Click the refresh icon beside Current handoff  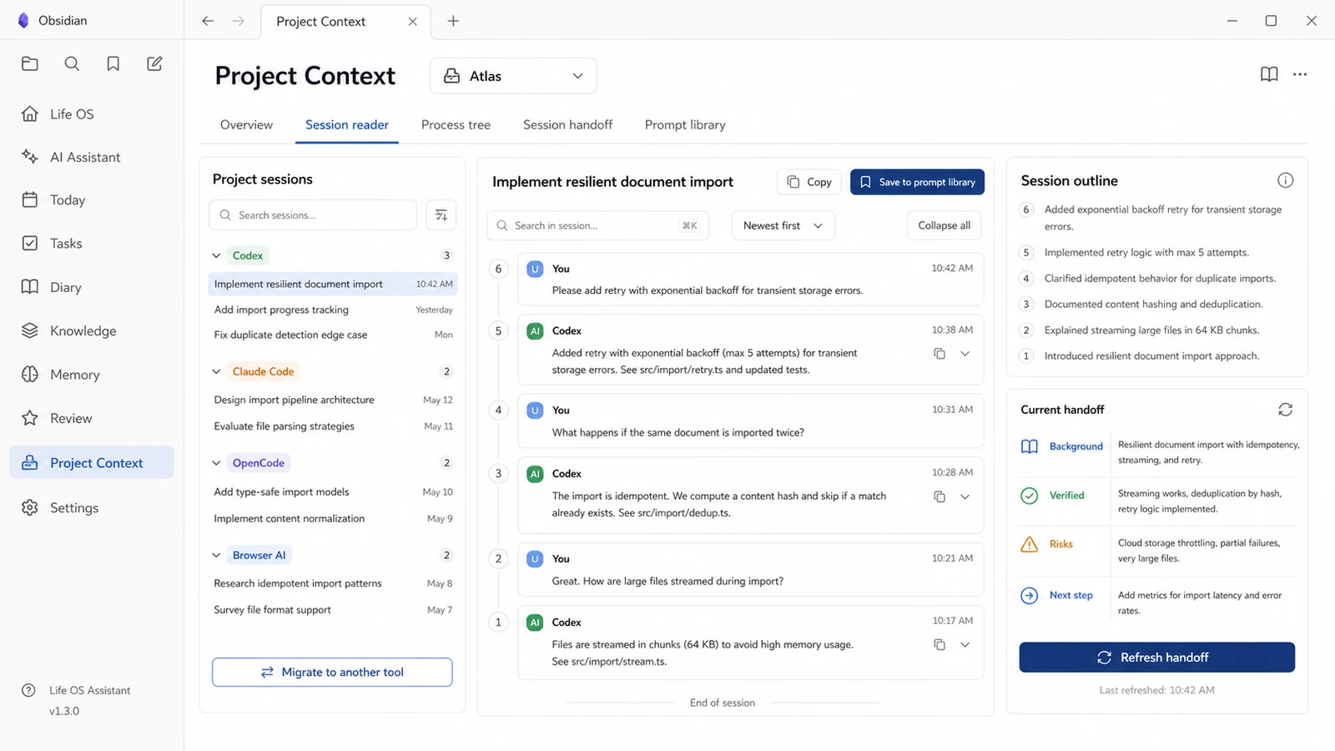pos(1285,410)
